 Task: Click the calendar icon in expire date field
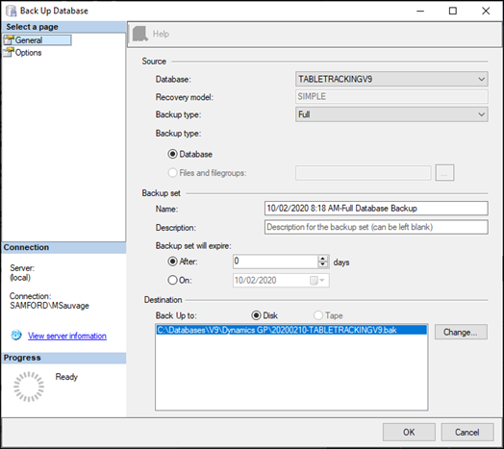click(314, 280)
